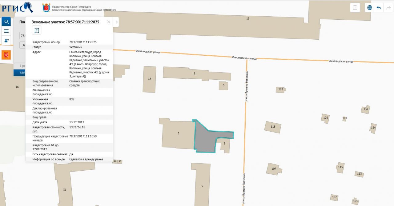Go back to the previous map view
The image size is (394, 206).
coord(379,8)
